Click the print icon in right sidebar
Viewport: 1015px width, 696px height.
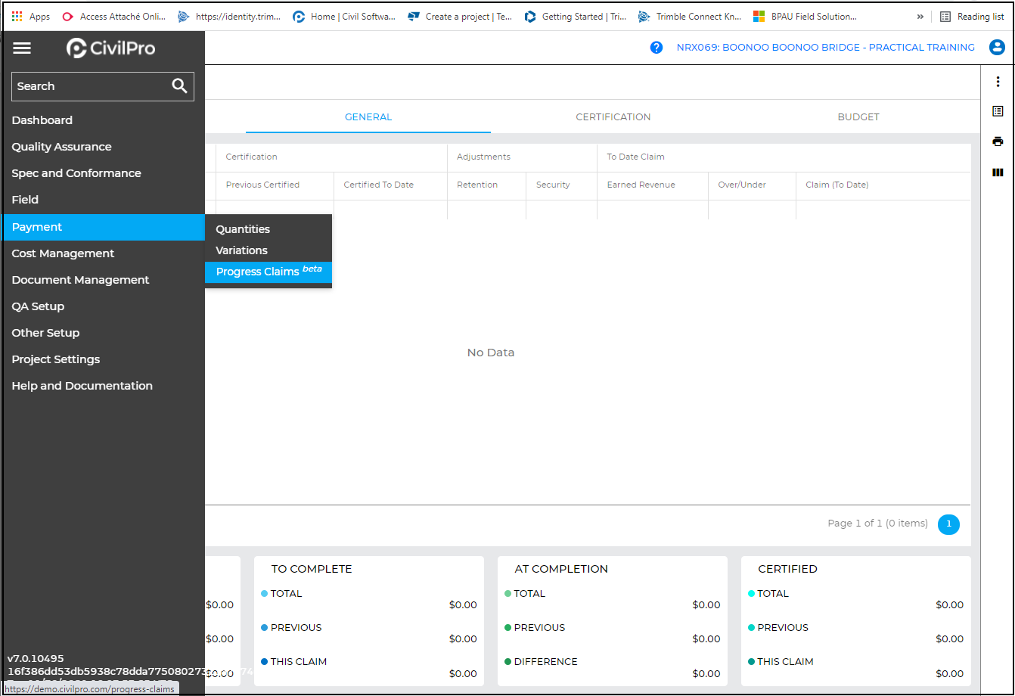click(998, 141)
